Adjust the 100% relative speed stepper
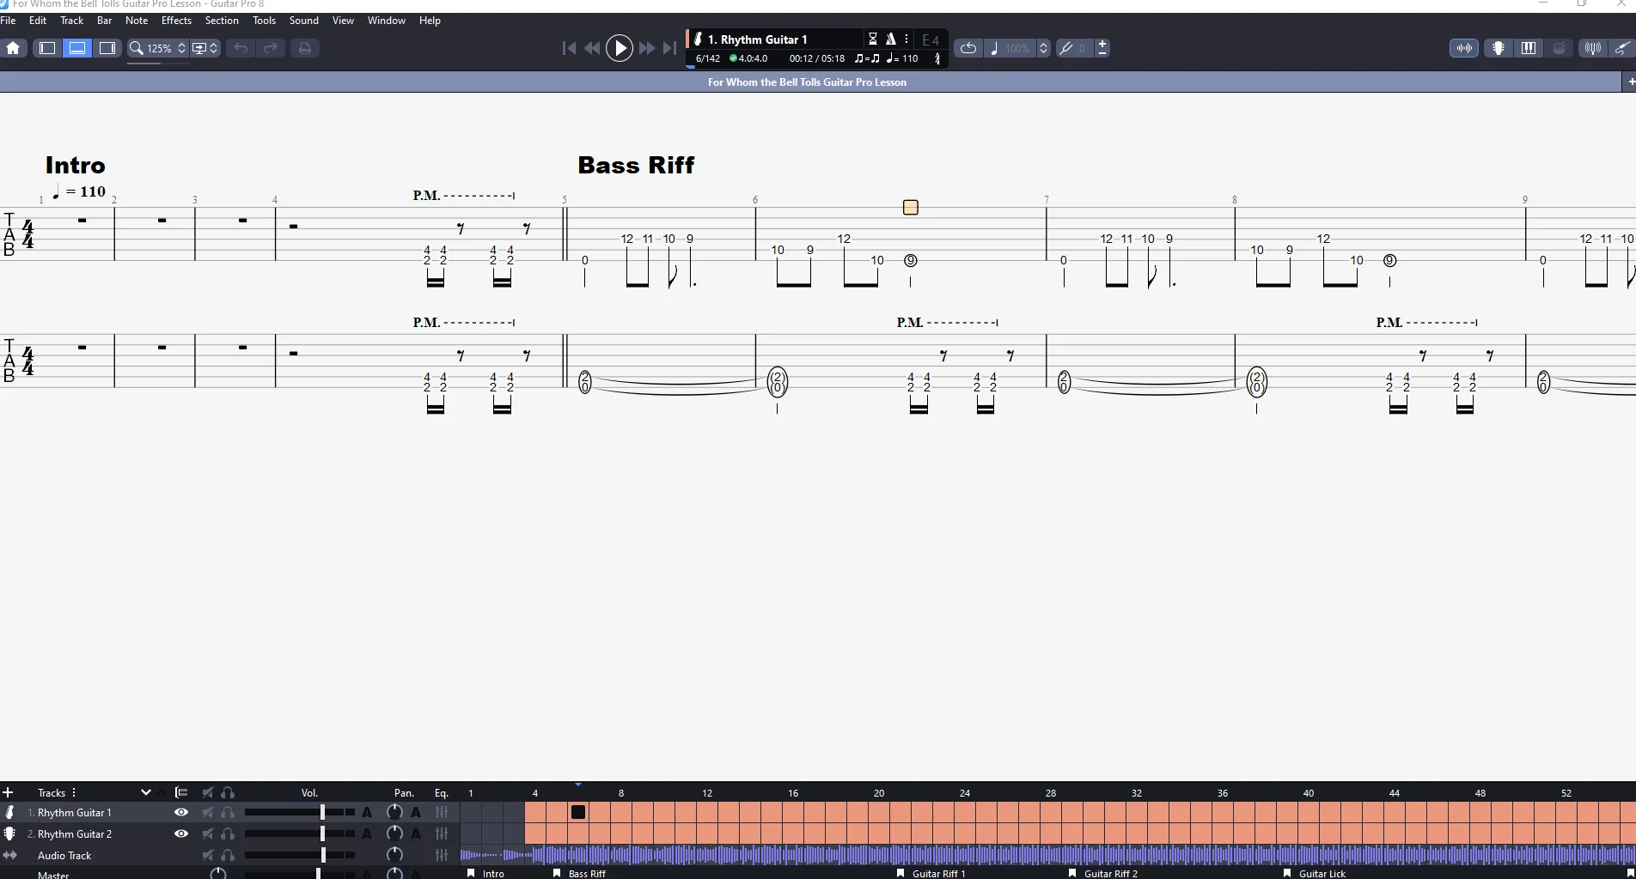The image size is (1636, 879). pos(1043,48)
